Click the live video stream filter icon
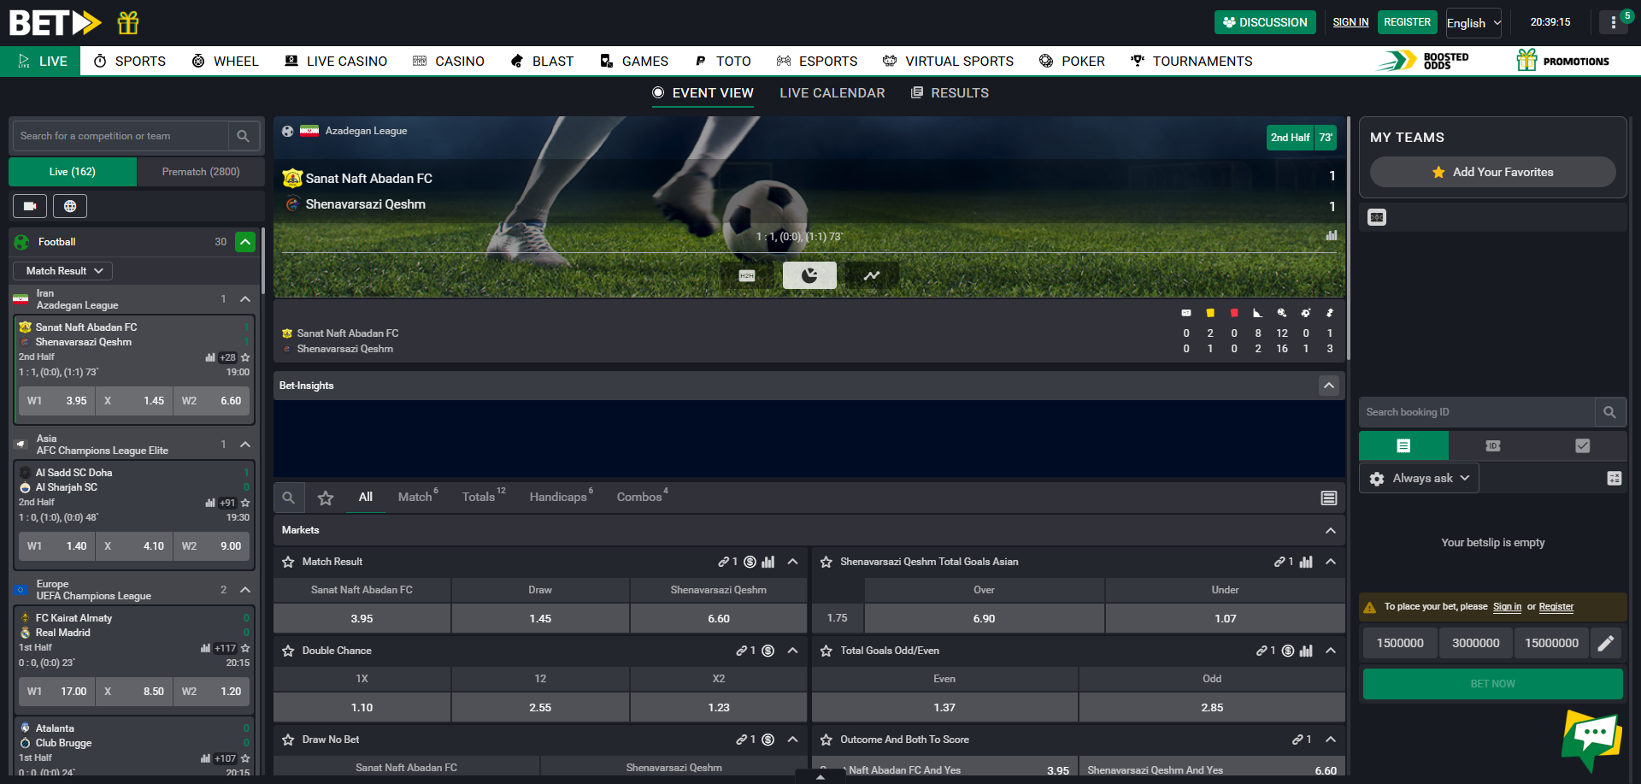This screenshot has height=784, width=1641. [30, 206]
